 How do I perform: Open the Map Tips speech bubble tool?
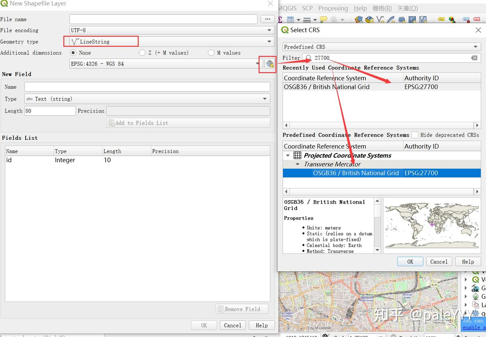click(x=323, y=20)
